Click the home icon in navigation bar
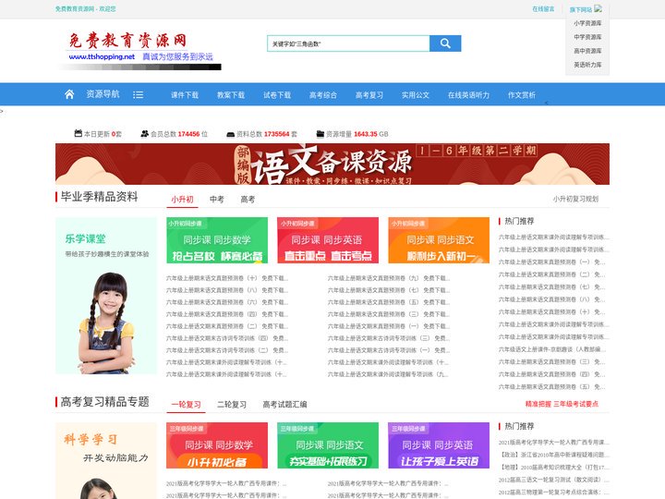The width and height of the screenshot is (665, 499). [x=69, y=94]
